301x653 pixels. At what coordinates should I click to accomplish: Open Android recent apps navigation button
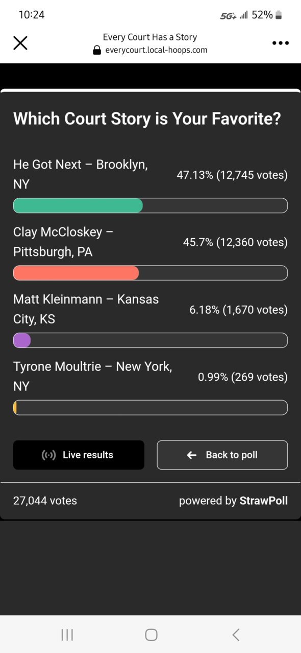tap(67, 635)
